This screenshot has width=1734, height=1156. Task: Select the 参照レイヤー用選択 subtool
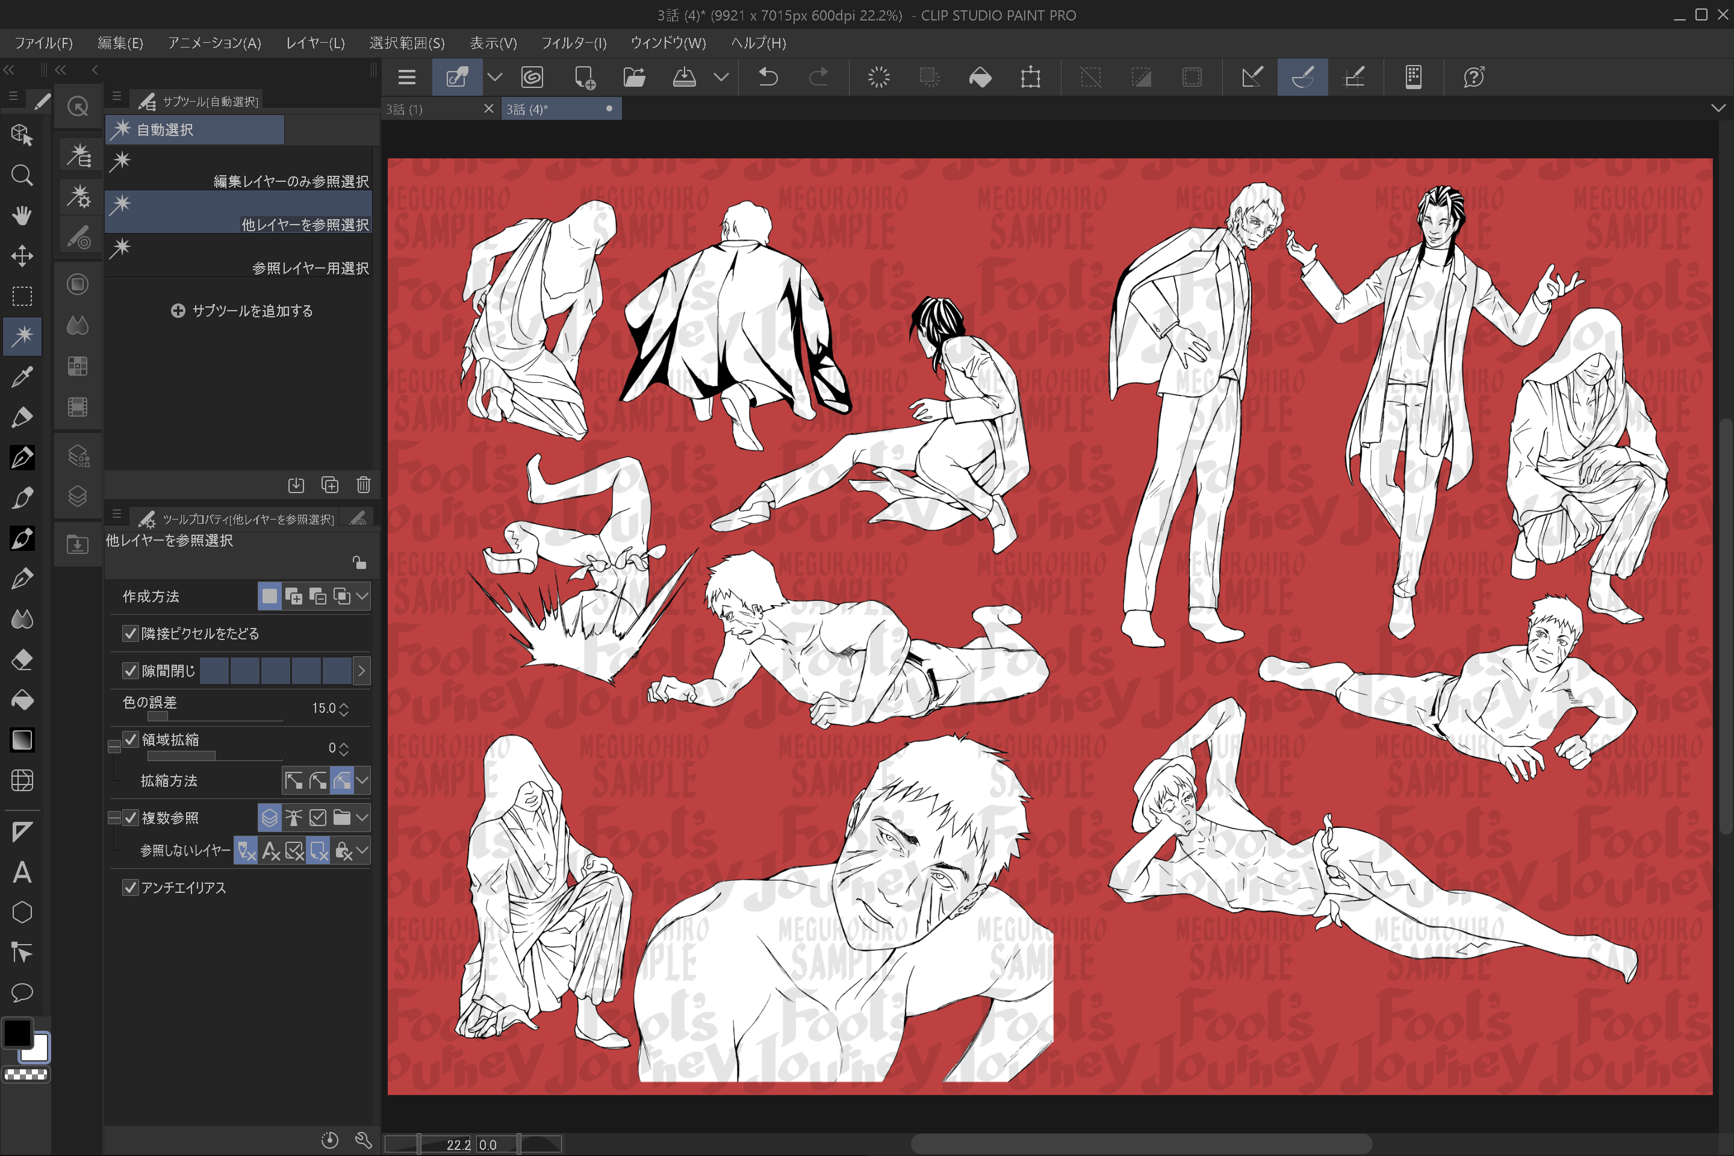(x=238, y=256)
